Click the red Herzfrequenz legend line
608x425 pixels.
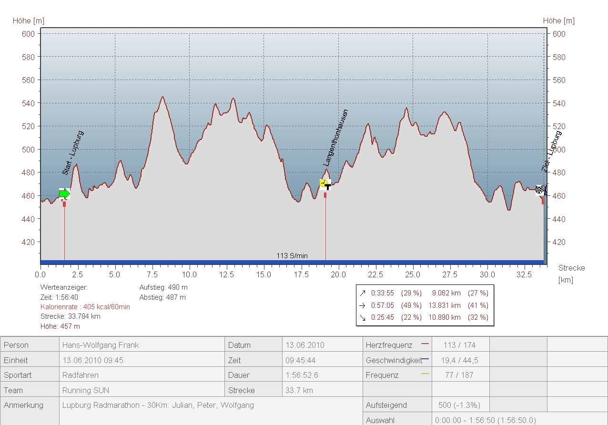425,343
